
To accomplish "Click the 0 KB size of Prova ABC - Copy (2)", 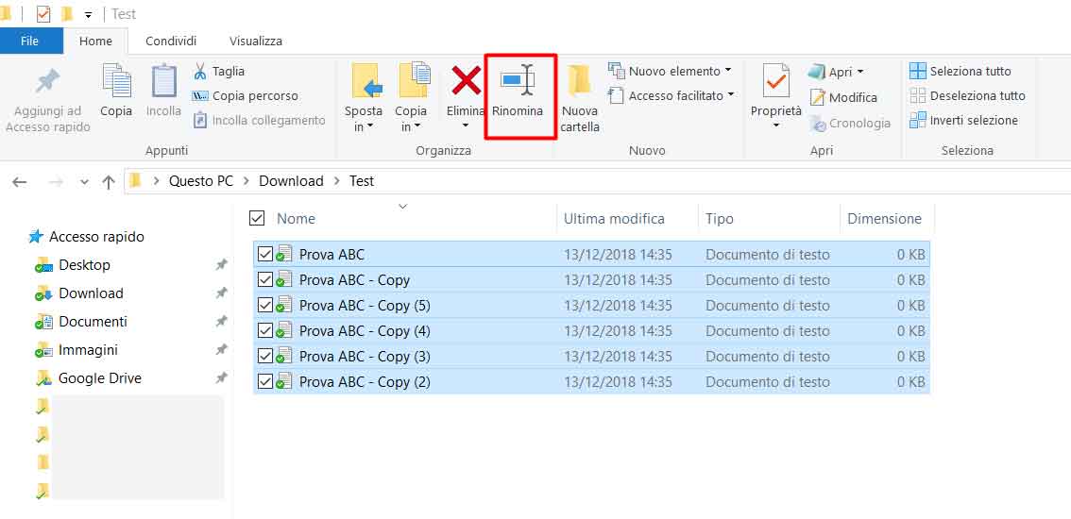I will [x=911, y=381].
